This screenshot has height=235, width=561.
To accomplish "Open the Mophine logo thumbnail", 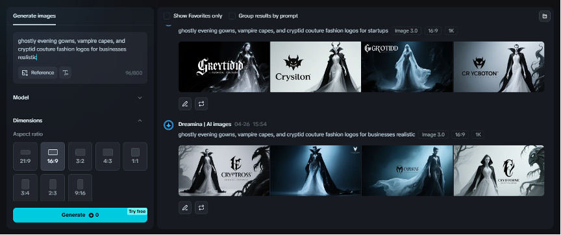I will 407,171.
